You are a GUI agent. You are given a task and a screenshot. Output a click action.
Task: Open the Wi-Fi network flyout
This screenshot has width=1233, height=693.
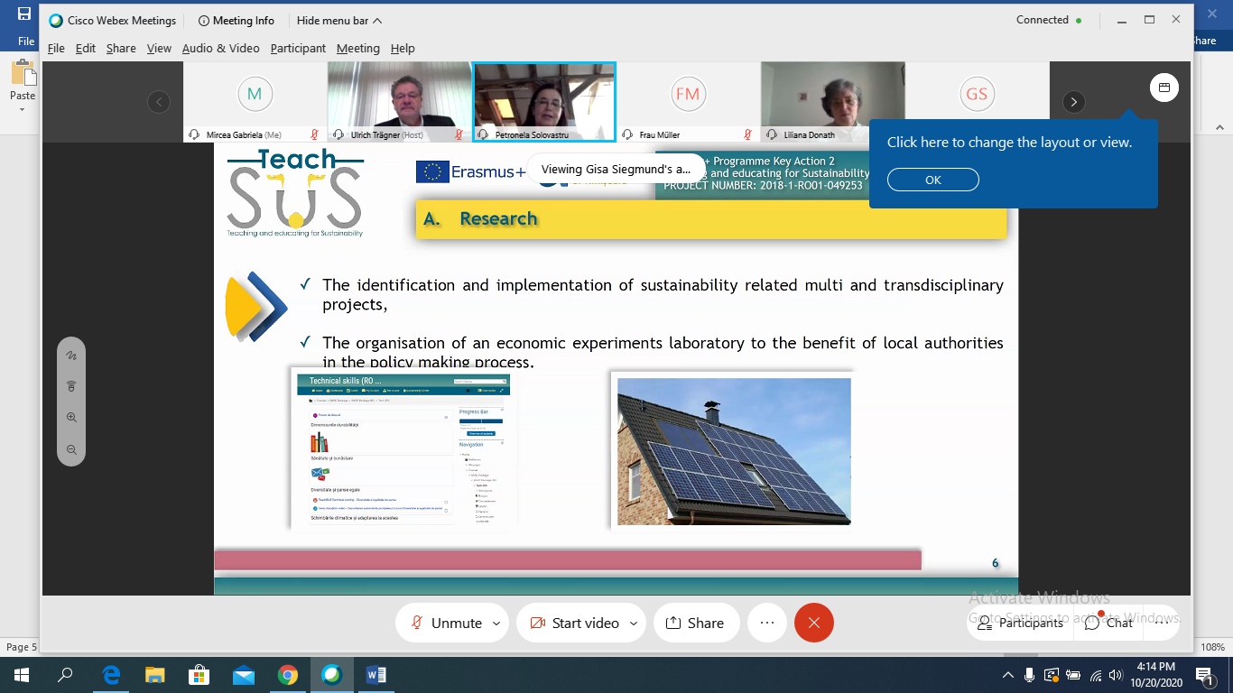tap(1096, 675)
